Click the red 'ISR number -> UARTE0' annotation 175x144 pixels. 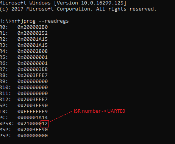[99, 111]
